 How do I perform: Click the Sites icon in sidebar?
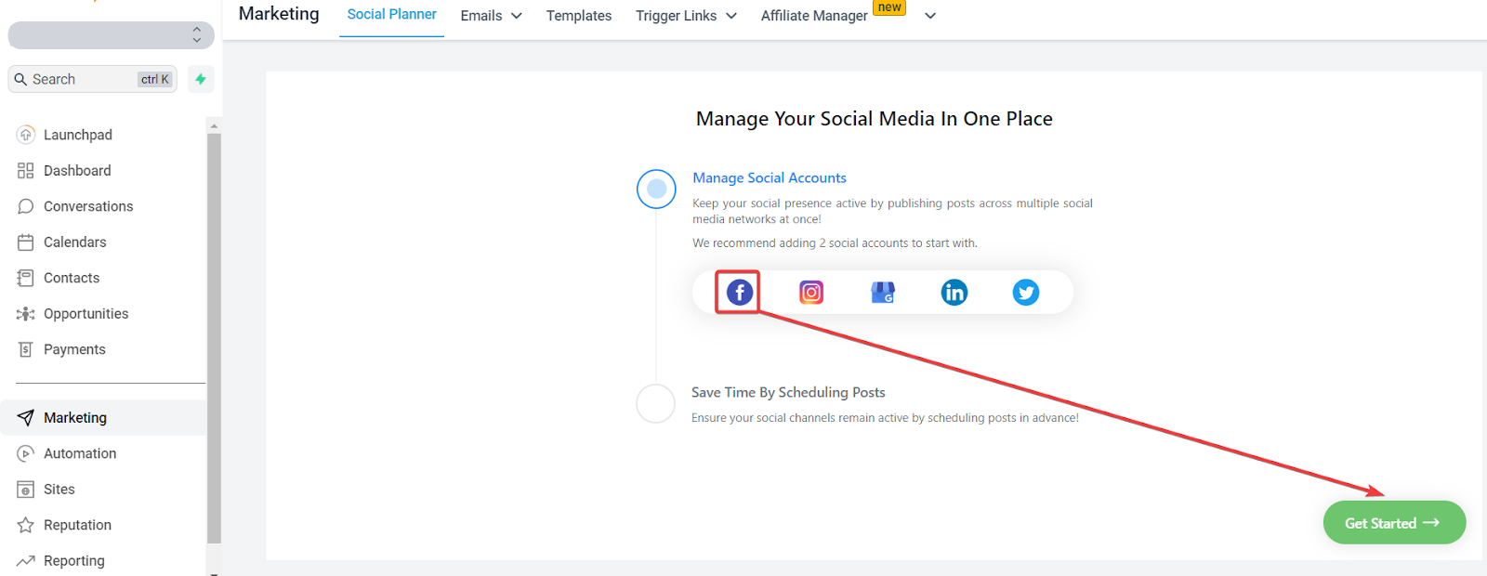[x=26, y=490]
